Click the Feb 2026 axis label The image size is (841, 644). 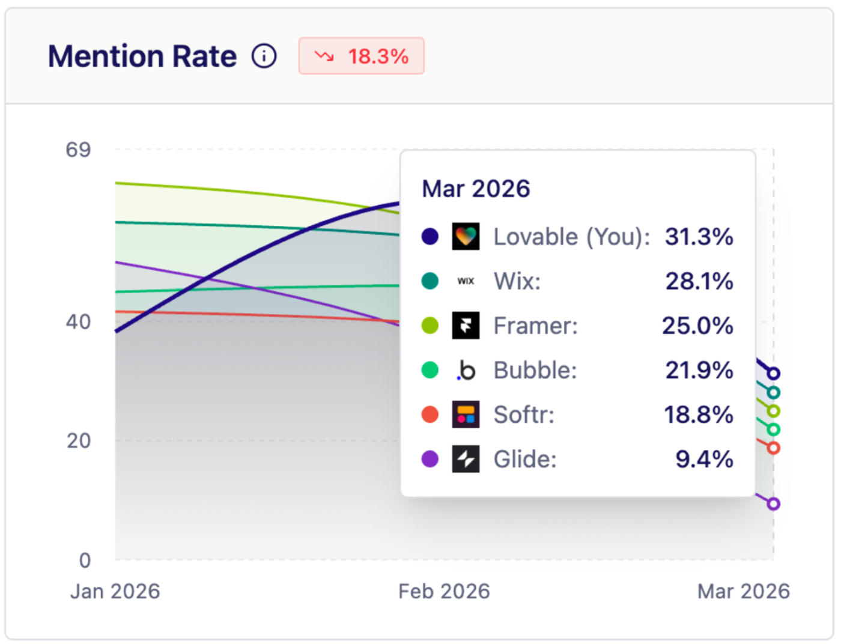pyautogui.click(x=445, y=592)
